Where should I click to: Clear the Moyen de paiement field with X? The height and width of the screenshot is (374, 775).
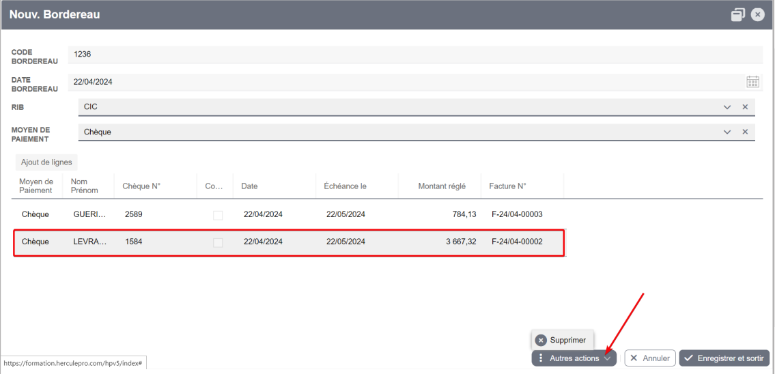pos(745,132)
